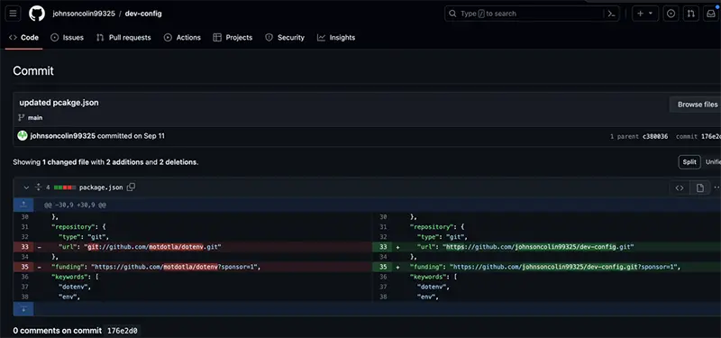The width and height of the screenshot is (721, 338).
Task: Click deleted line number 35 on the left
Action: [24, 267]
